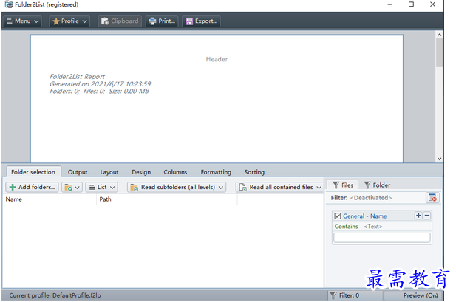Select the Files filter tab
This screenshot has height=302, width=456.
[343, 185]
